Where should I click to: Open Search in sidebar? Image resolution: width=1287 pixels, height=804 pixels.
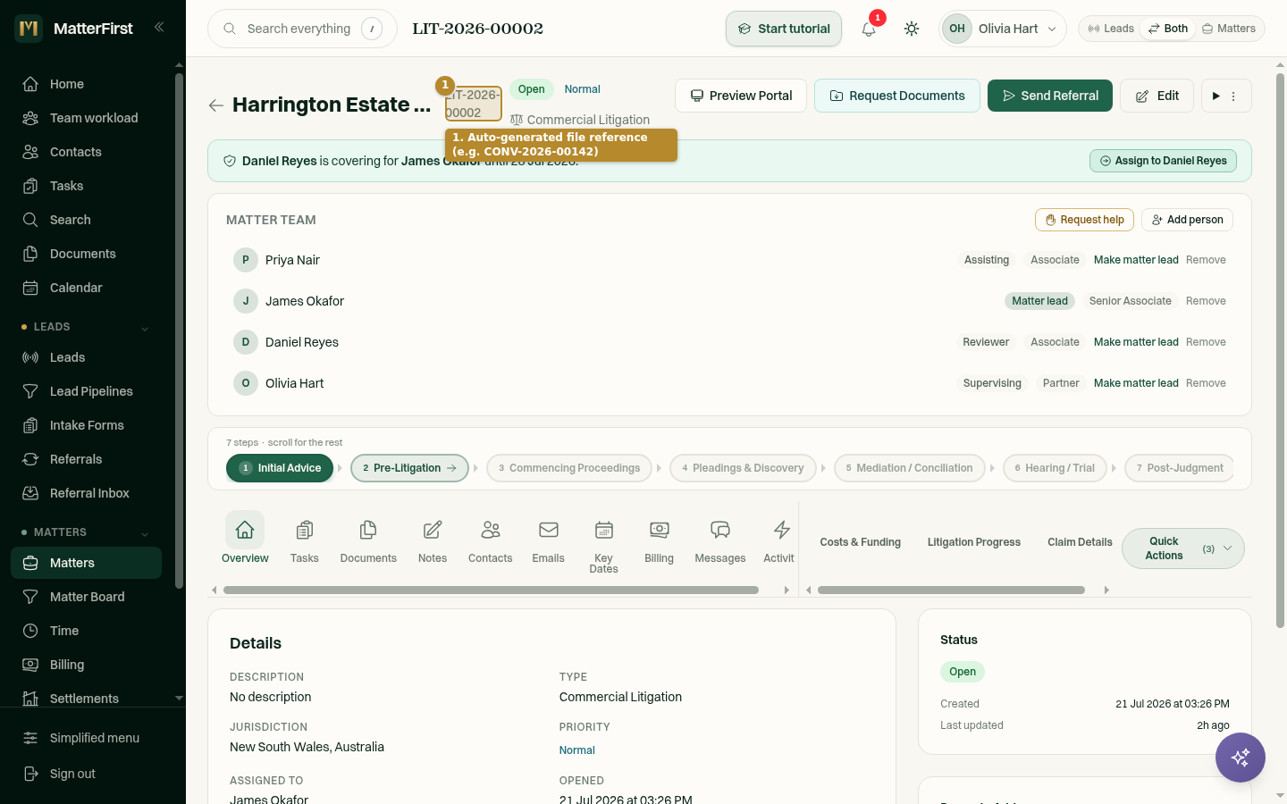click(86, 220)
